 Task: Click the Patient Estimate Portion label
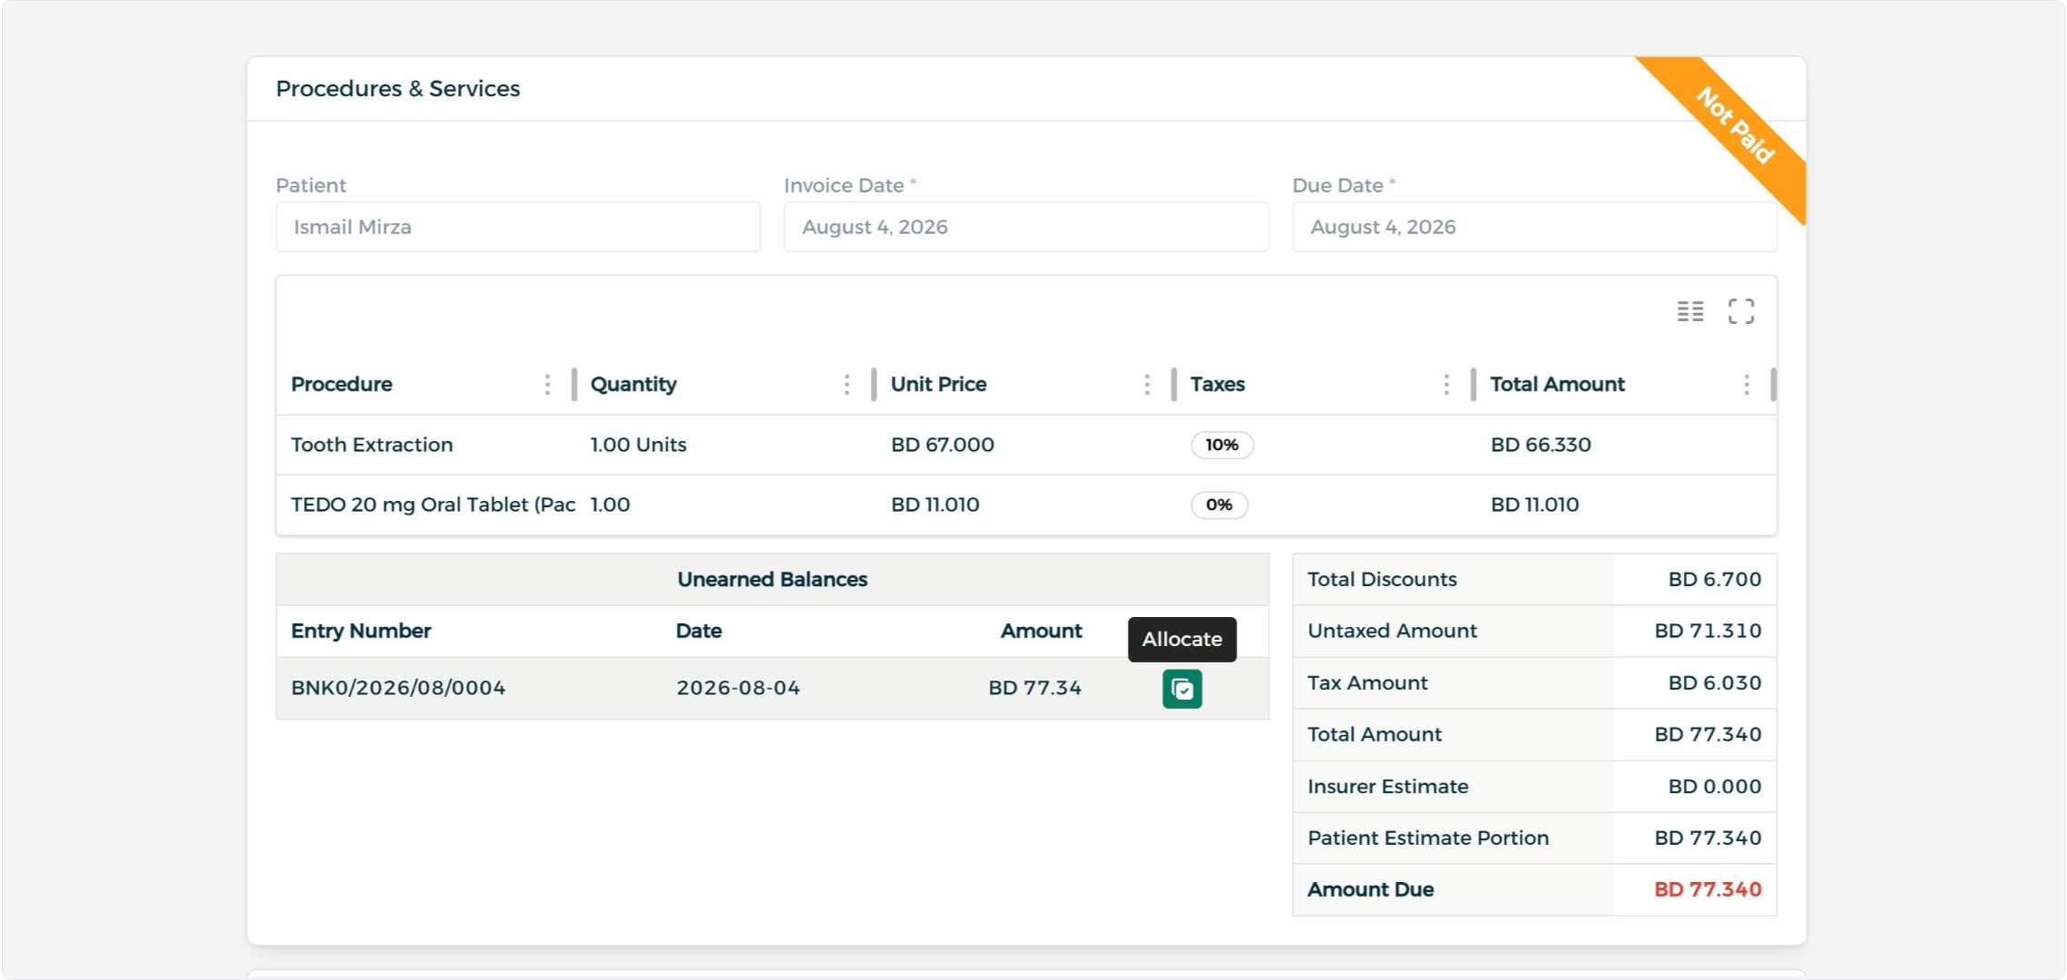pyautogui.click(x=1428, y=838)
